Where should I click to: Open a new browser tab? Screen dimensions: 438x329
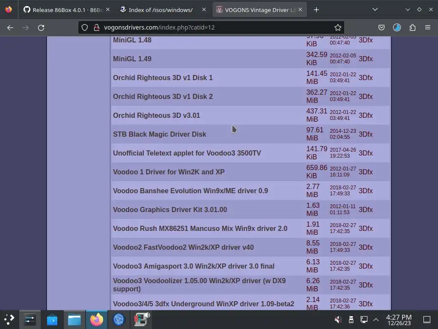[x=316, y=10]
